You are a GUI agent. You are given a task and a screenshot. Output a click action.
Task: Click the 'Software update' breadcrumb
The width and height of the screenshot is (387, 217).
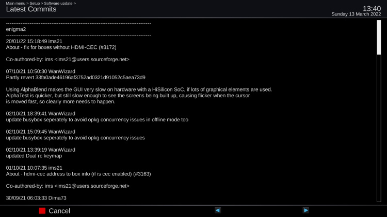(58, 3)
